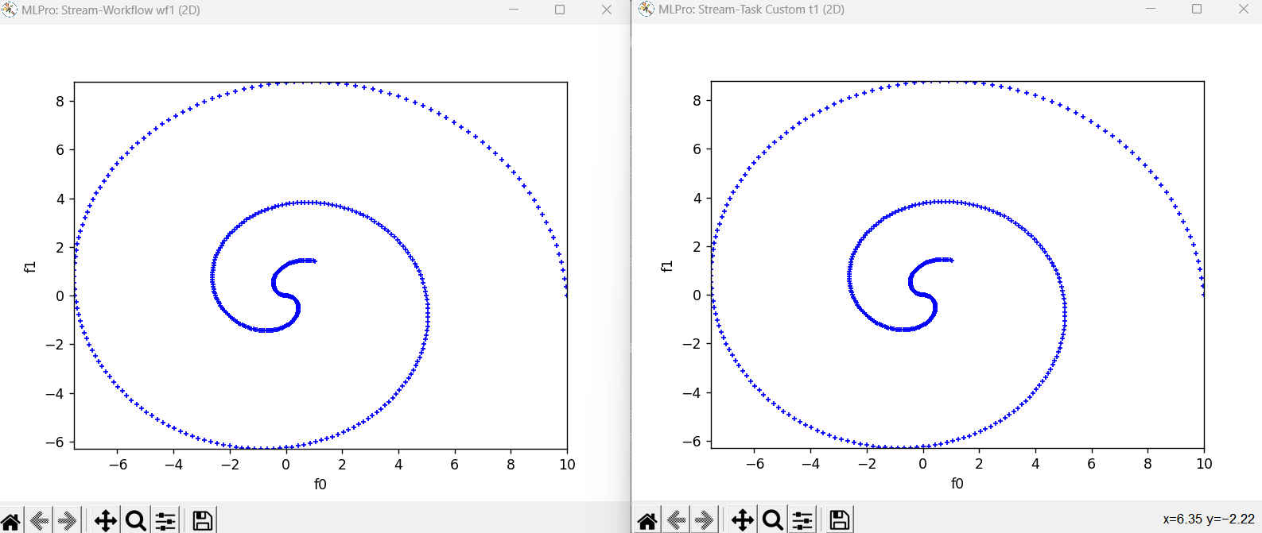Click the f0 axis label in wf1 plot
The height and width of the screenshot is (533, 1262).
320,484
